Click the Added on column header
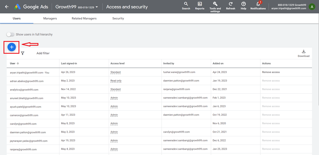319x155 pixels. [218, 64]
